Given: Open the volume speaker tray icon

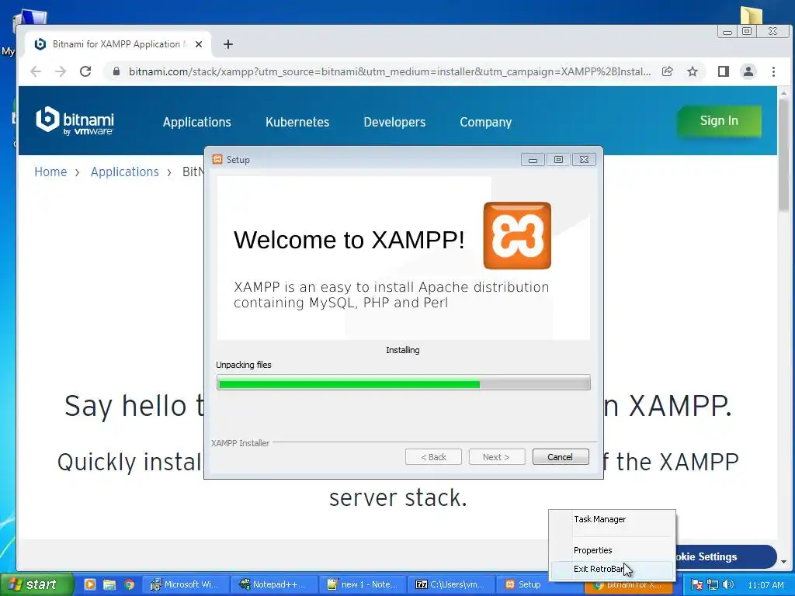Looking at the screenshot, I should click(x=728, y=585).
